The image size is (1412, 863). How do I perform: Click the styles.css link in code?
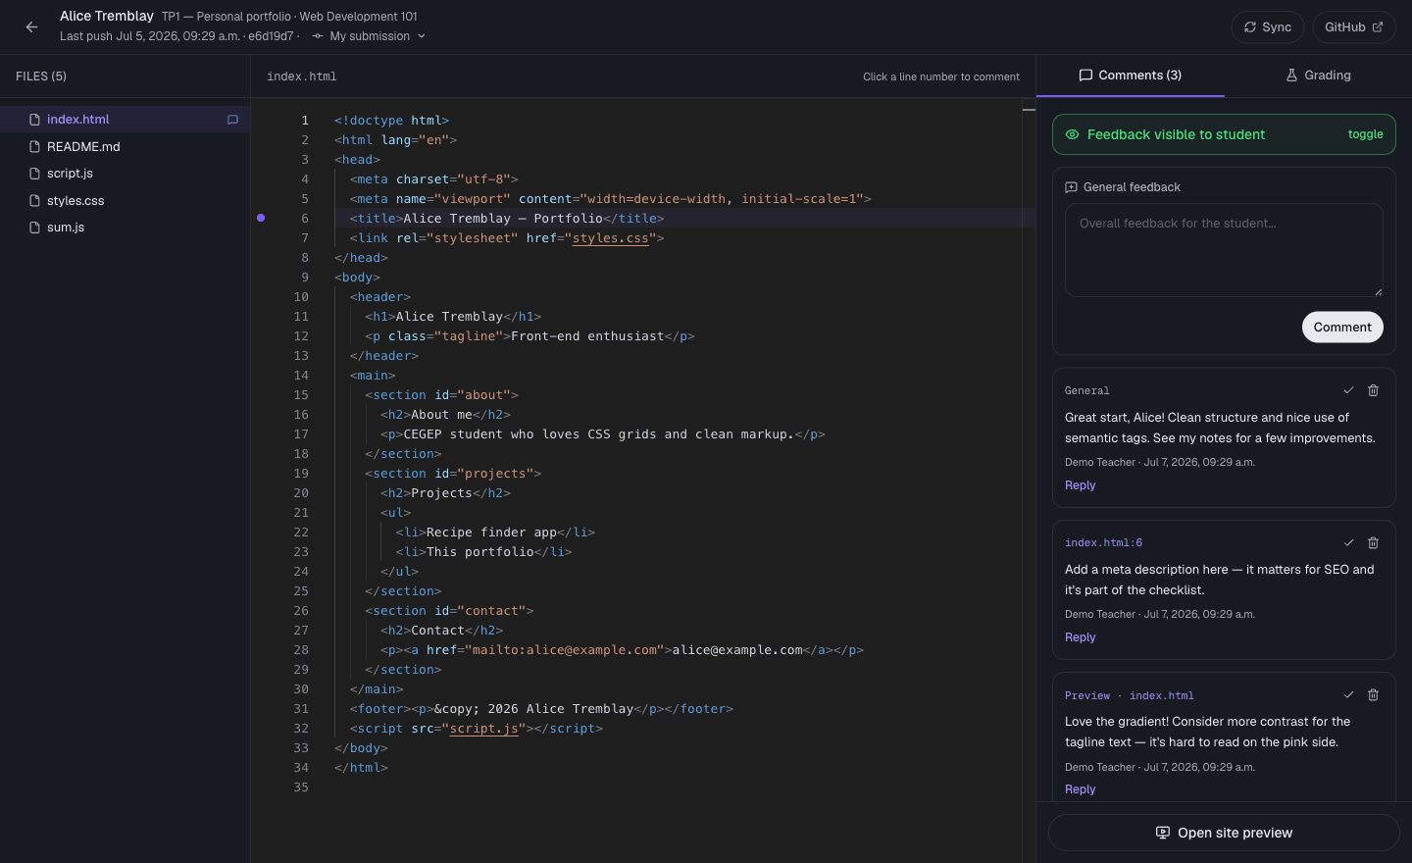click(611, 238)
